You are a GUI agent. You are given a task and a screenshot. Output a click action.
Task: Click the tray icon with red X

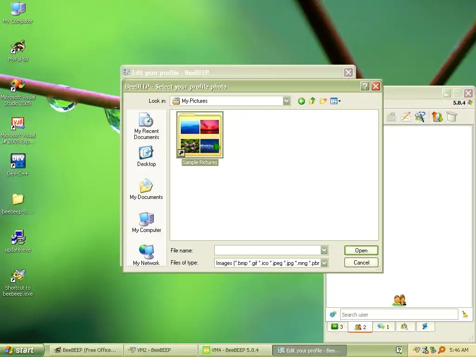click(425, 350)
